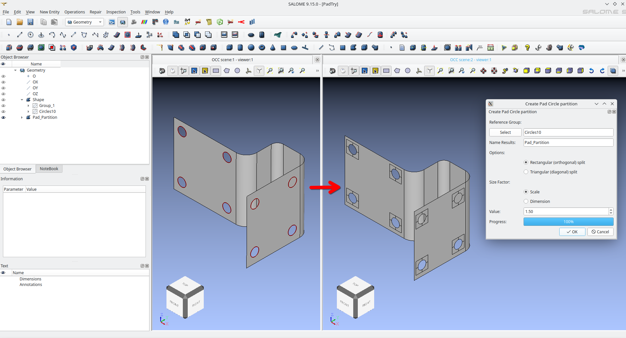Click the Save document icon in toolbar
This screenshot has height=338, width=626.
coord(30,22)
